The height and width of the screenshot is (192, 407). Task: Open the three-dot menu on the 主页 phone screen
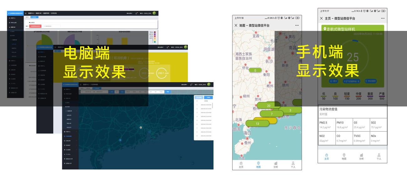point(382,18)
